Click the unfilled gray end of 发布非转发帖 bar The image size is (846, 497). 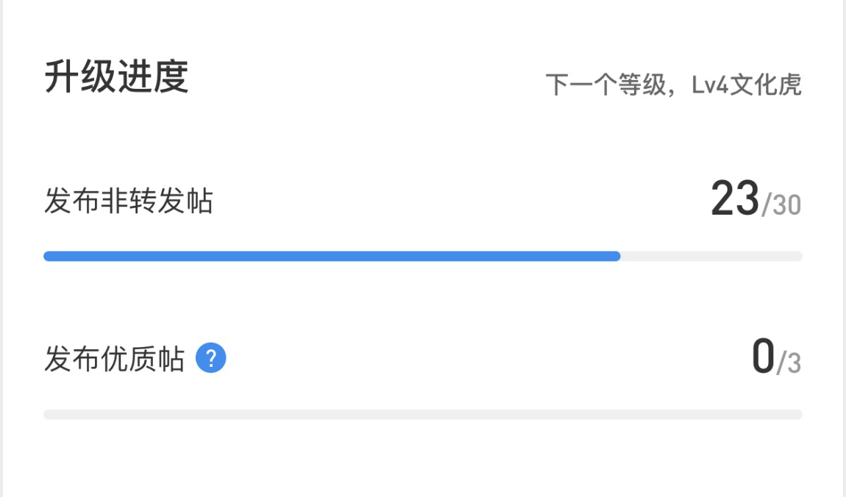(711, 256)
